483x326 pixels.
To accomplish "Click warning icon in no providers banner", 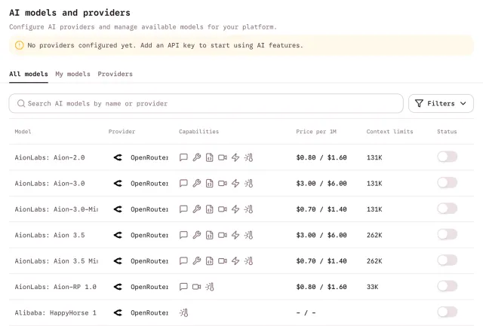I will [19, 45].
